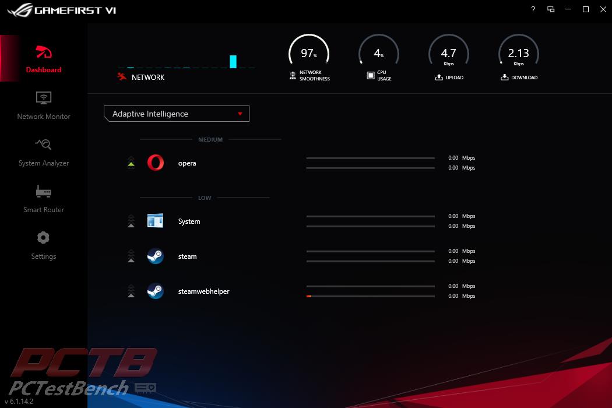Click System's upload bandwidth bar
This screenshot has width=612, height=408.
(x=370, y=216)
